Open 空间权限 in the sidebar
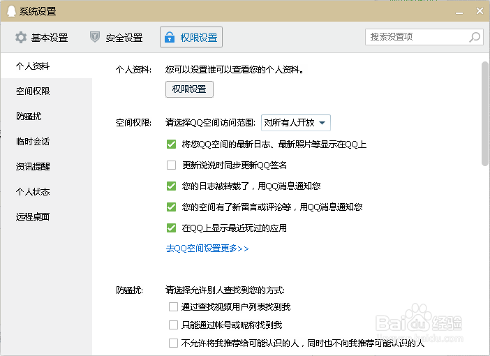 pos(46,91)
